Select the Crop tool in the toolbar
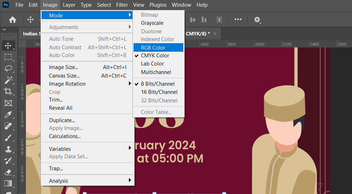352x194 pixels. 8,91
